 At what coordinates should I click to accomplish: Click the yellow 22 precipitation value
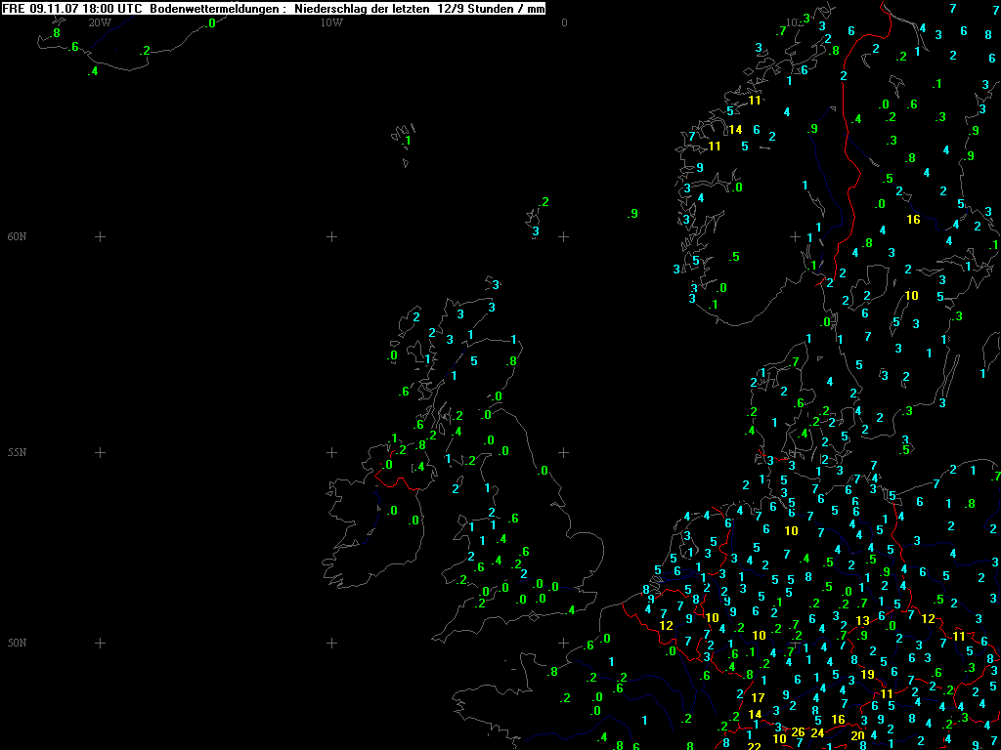tap(754, 747)
